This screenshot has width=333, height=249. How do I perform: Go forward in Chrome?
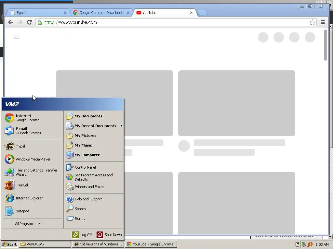click(x=20, y=22)
